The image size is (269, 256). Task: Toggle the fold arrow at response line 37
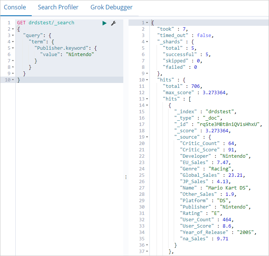click(147, 251)
